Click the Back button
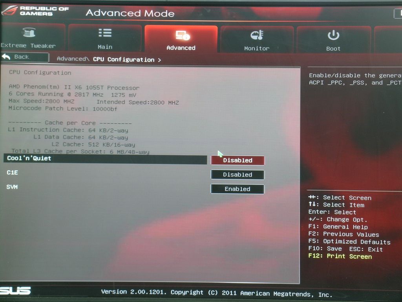This screenshot has height=302, width=402. pyautogui.click(x=25, y=57)
